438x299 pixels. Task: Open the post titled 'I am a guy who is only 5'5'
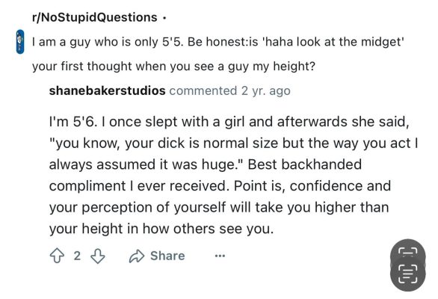click(218, 54)
